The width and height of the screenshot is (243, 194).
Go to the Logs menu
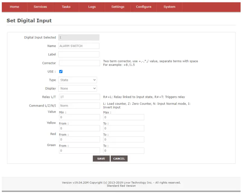[x=92, y=7]
